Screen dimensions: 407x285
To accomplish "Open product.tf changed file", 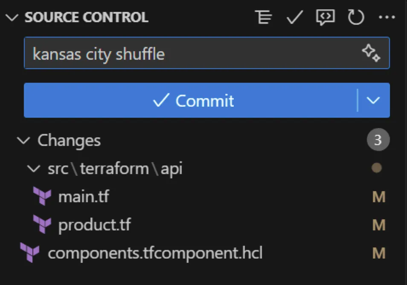I will click(94, 225).
